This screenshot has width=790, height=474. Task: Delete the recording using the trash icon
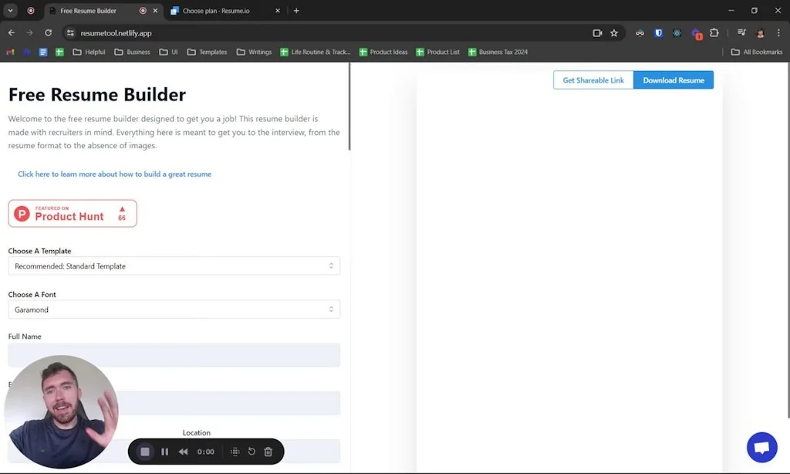[x=268, y=451]
